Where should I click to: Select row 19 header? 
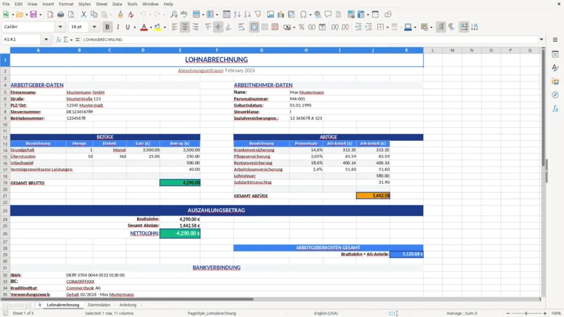click(5, 183)
